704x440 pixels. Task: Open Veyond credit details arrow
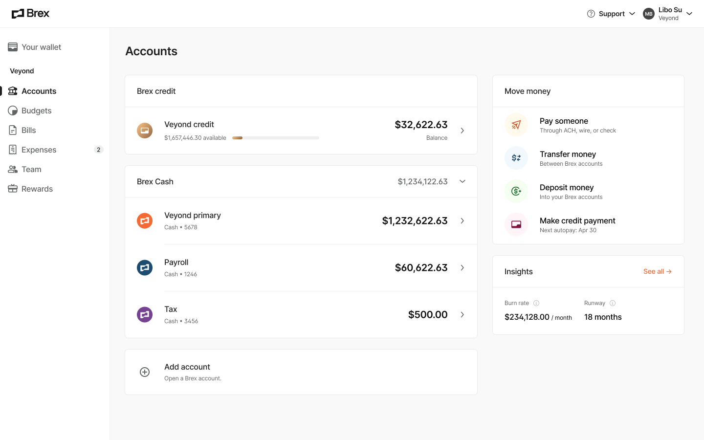point(462,131)
